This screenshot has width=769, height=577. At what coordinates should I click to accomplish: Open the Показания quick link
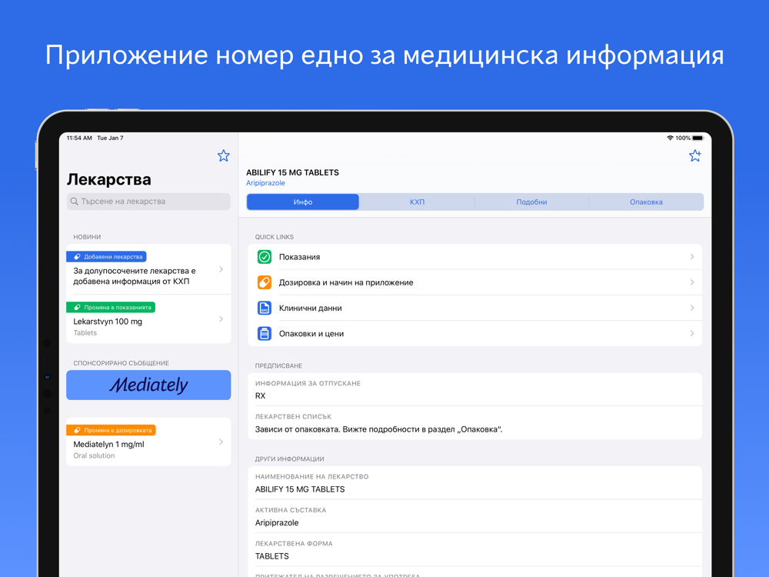(x=475, y=257)
